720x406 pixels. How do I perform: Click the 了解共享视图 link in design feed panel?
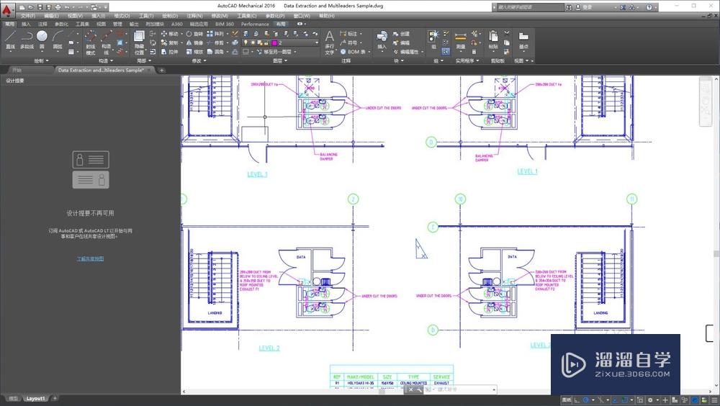click(90, 258)
